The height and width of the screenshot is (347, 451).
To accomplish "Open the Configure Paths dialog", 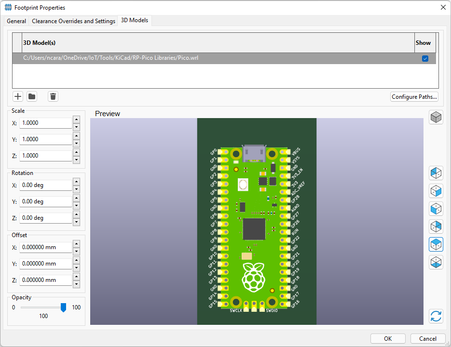I will point(414,96).
